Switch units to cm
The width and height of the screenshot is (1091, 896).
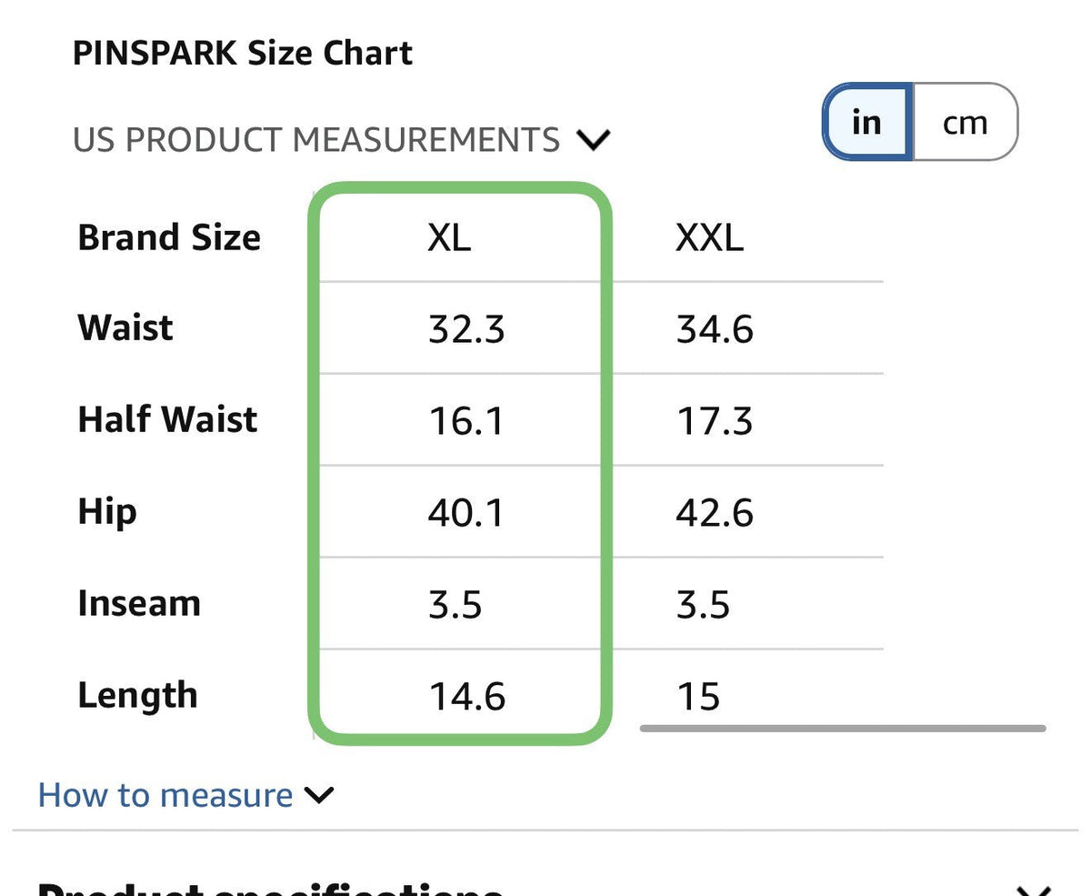(965, 122)
